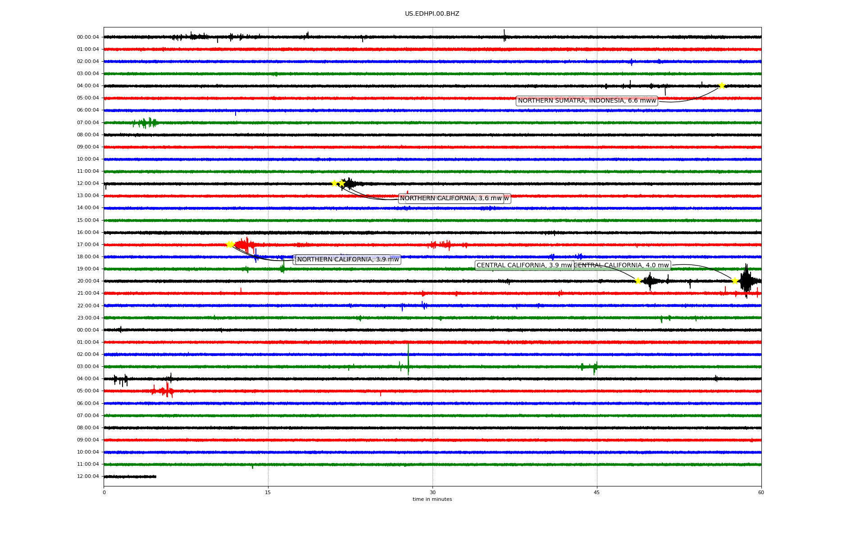Click the 23:00:04 row time label

(x=88, y=318)
